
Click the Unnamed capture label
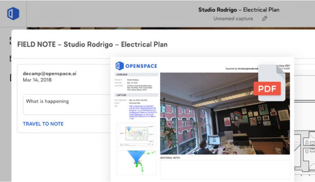[233, 19]
